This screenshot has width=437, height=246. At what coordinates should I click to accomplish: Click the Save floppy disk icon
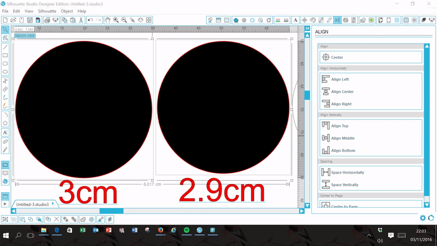30,20
